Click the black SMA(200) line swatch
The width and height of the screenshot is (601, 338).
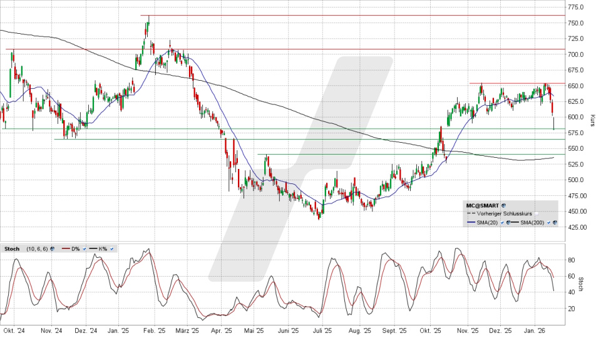tap(515, 222)
